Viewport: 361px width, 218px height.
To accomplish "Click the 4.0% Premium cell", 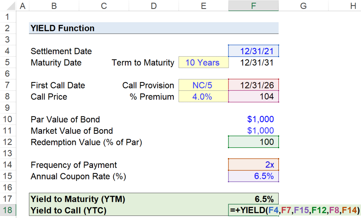I will [x=203, y=97].
